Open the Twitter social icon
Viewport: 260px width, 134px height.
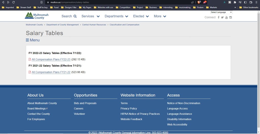pos(222,17)
